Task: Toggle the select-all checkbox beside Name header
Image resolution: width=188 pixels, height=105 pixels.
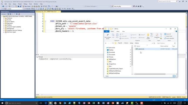Action: coord(135,46)
